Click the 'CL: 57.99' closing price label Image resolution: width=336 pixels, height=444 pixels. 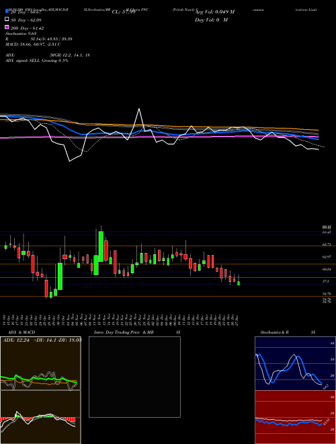(124, 12)
